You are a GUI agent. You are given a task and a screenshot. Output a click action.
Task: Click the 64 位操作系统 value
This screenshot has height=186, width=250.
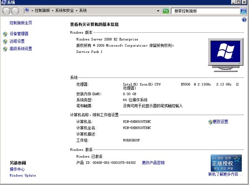click(135, 100)
